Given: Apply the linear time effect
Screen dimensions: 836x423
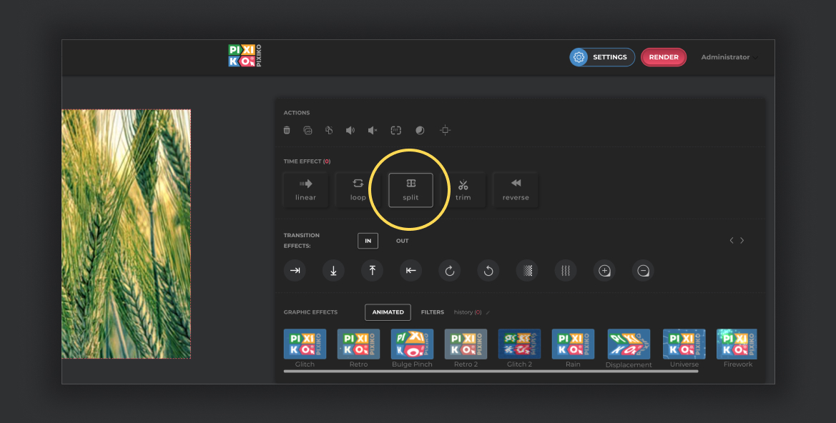Looking at the screenshot, I should 305,190.
